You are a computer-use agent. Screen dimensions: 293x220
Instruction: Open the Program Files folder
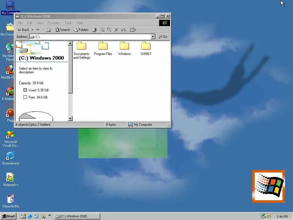click(103, 49)
